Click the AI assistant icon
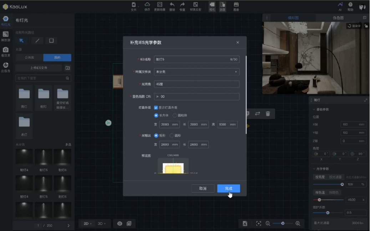Viewport: 370px width, 231px height. point(340,5)
